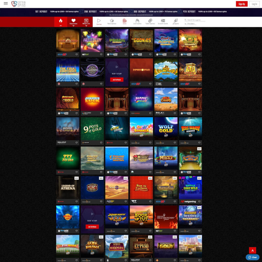
Task: Click the Log In button
Action: 254,4
